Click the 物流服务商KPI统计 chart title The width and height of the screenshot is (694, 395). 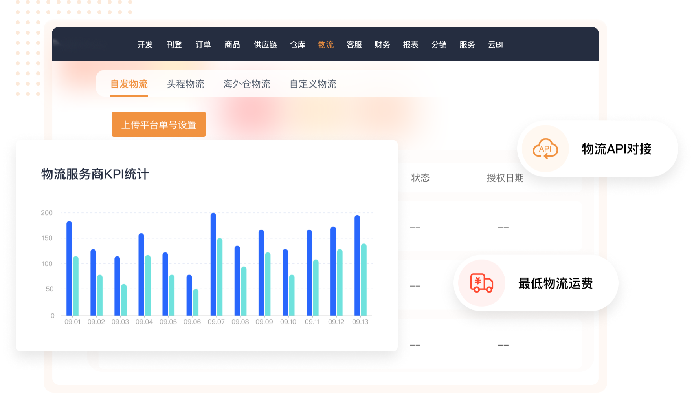95,174
